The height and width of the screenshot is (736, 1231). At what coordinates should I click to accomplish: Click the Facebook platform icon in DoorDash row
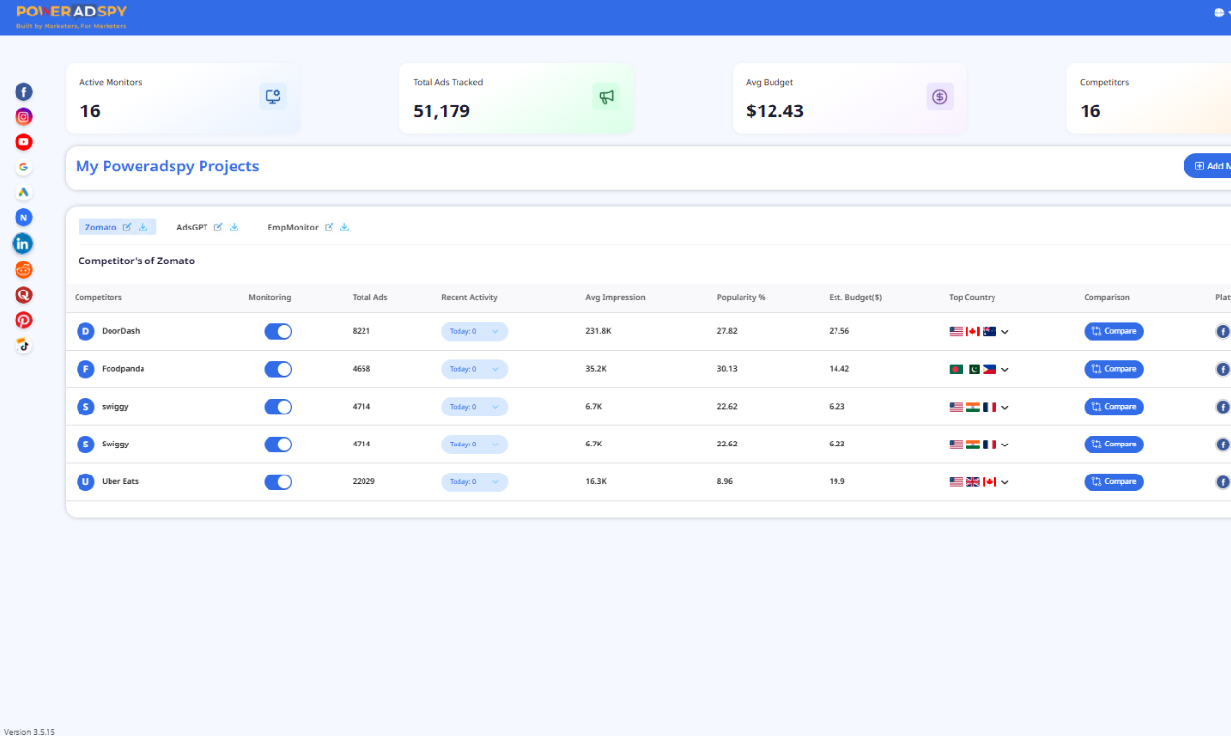(1222, 331)
